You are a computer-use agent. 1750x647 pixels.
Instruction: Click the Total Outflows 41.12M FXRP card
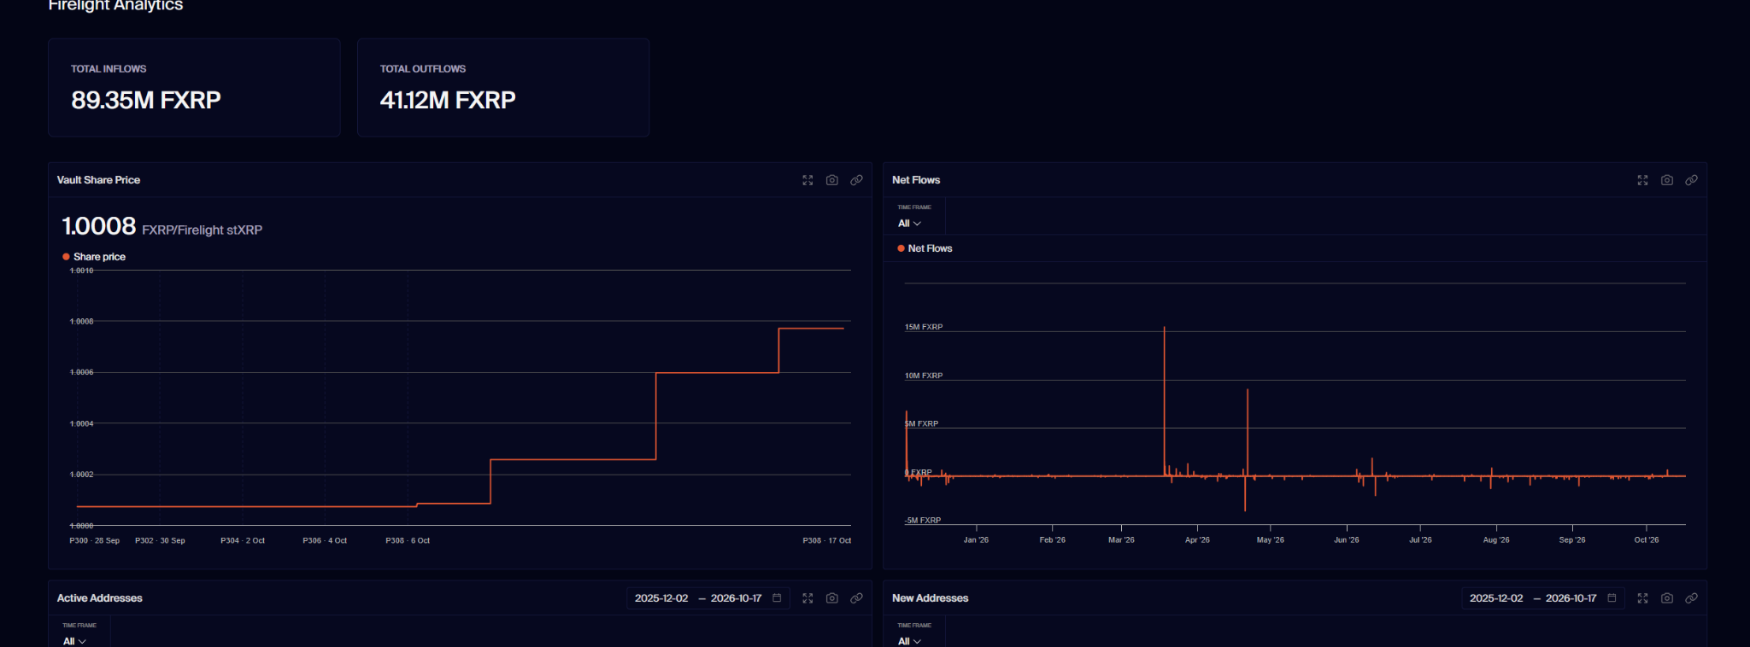point(503,87)
